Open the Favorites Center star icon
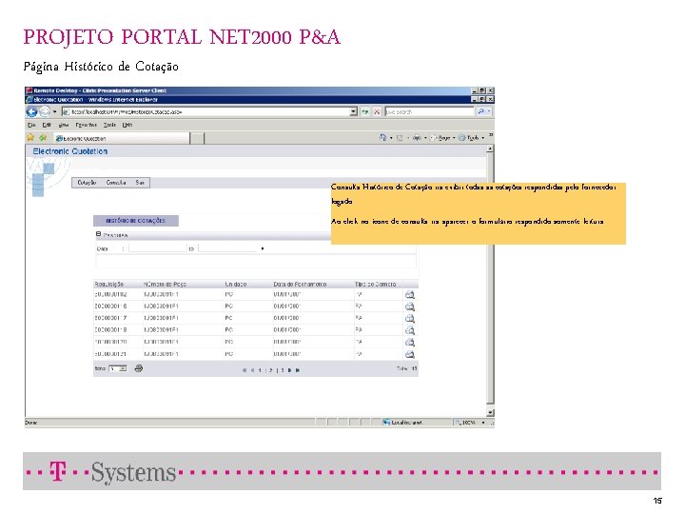The height and width of the screenshot is (514, 685). point(30,138)
